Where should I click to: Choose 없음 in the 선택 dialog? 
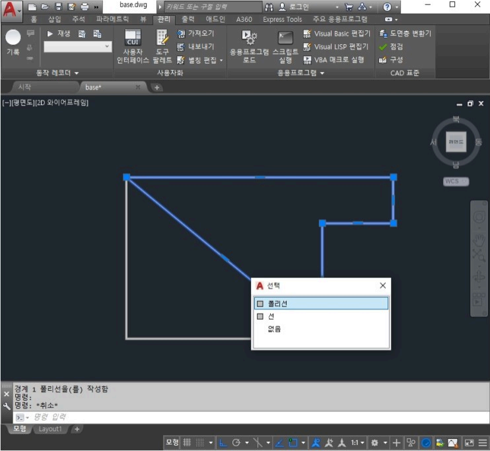coord(321,329)
